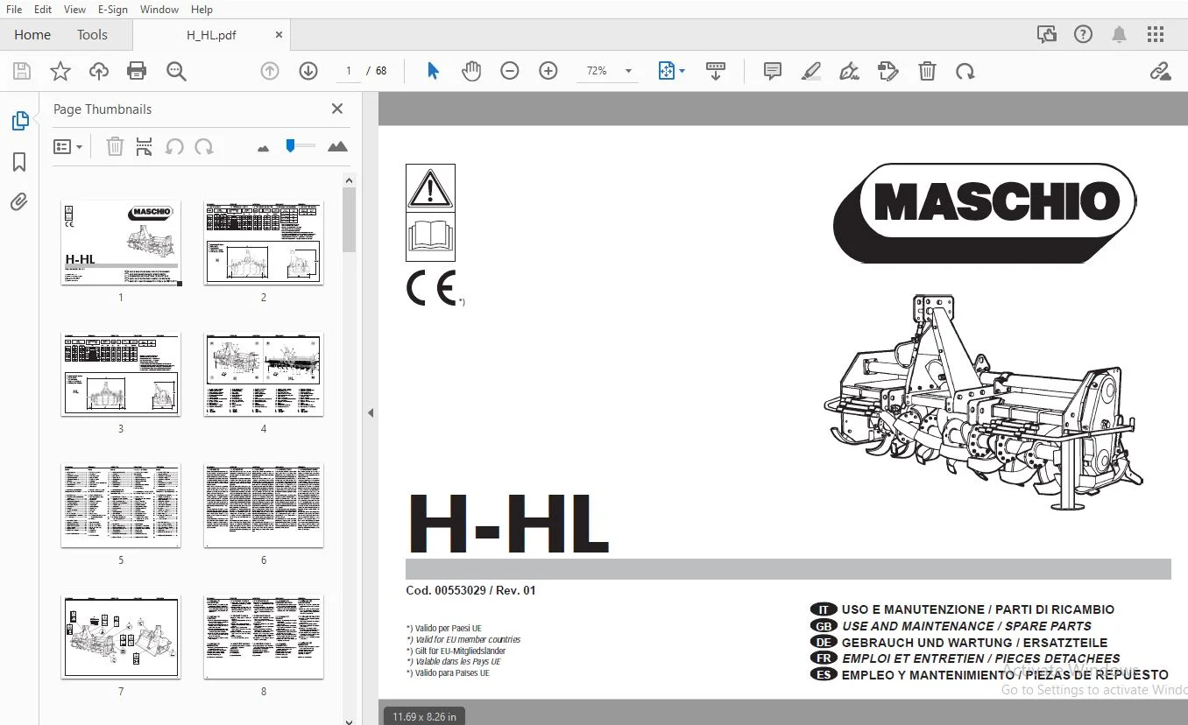Open the Help menu

[202, 9]
